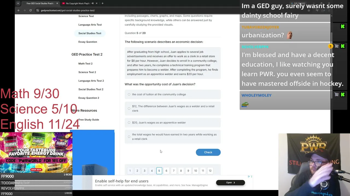350x196 pixels.
Task: Click the WHOLEYMOLEY username in chat
Action: [256, 95]
